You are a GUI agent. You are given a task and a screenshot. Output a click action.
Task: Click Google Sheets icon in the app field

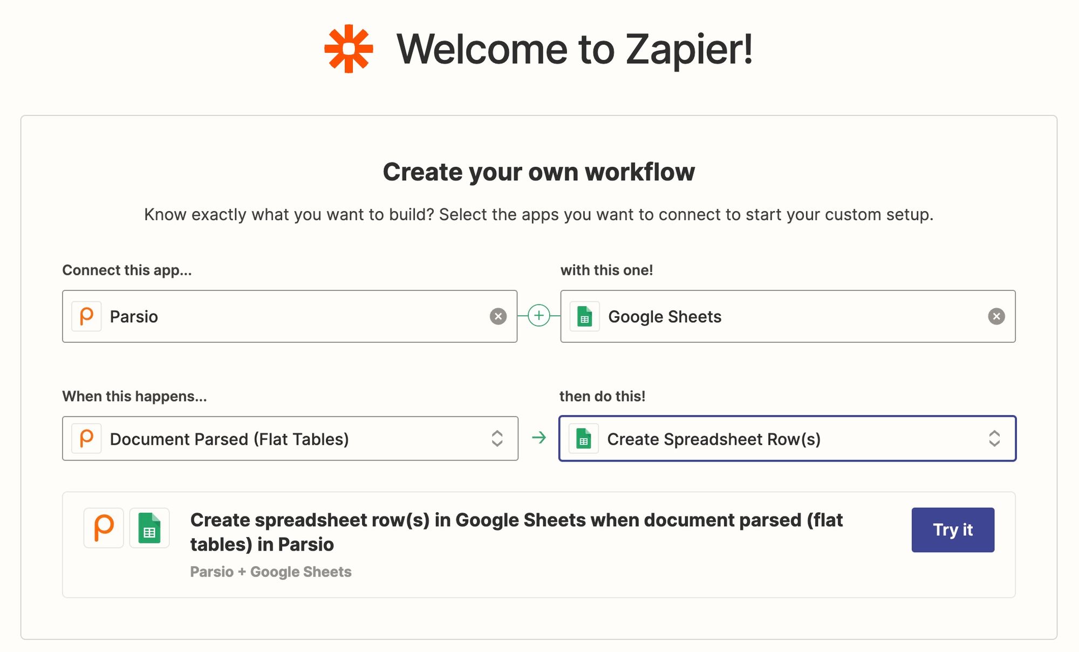coord(585,316)
